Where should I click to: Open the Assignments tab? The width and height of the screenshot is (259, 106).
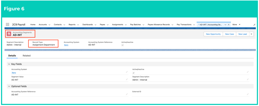point(118,25)
